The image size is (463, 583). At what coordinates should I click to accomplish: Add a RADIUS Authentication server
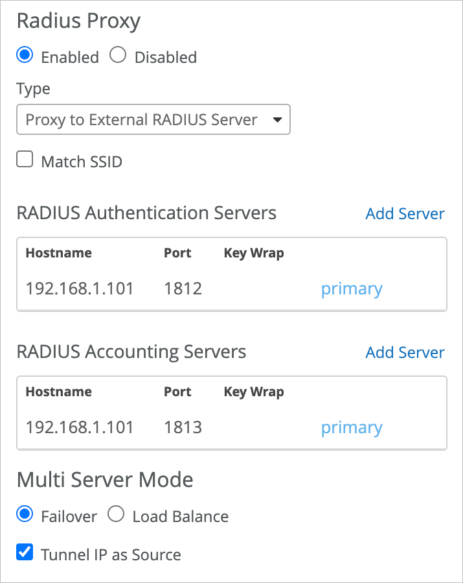coord(405,214)
